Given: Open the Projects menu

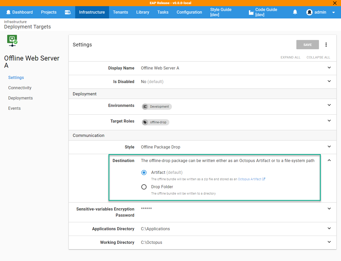Looking at the screenshot, I should (x=49, y=12).
